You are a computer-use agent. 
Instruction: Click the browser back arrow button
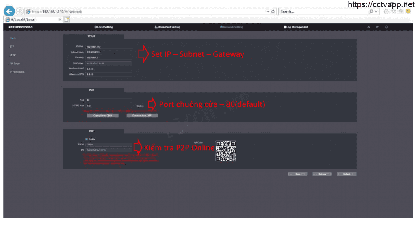(9, 11)
